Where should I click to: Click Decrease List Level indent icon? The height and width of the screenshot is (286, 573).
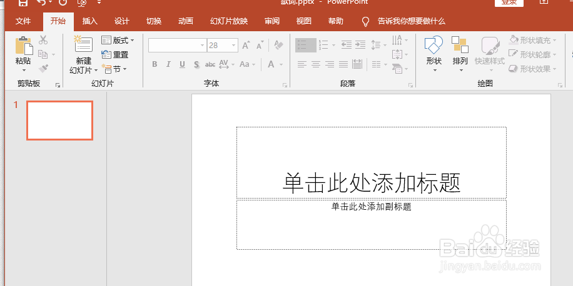click(347, 45)
